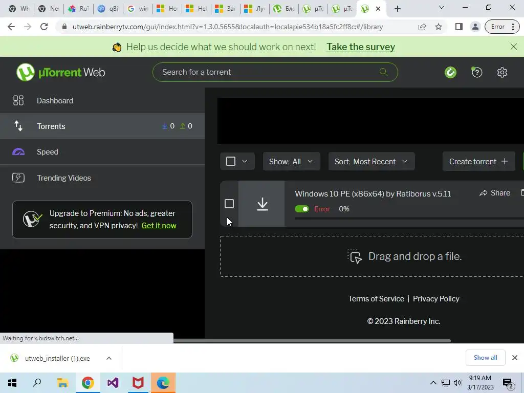
Task: Switch to the Google win browser tab
Action: (138, 9)
